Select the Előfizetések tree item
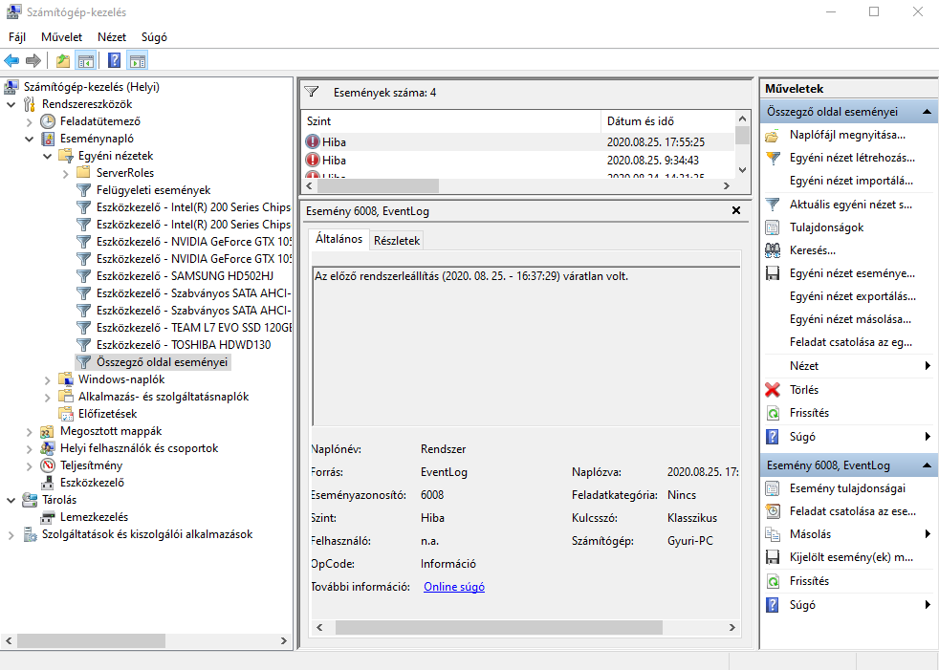 pyautogui.click(x=107, y=414)
